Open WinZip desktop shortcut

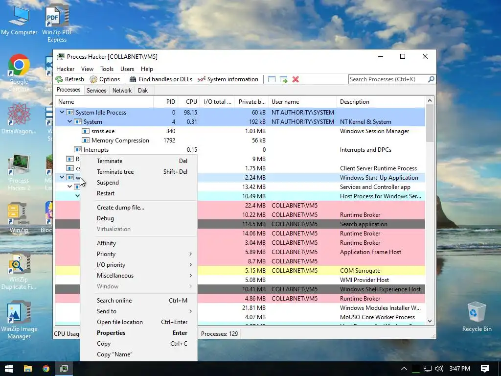tap(19, 217)
